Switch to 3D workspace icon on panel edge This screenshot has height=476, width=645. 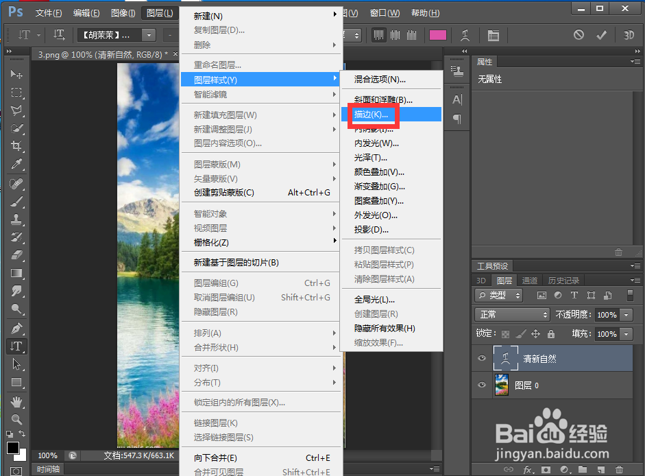tap(482, 280)
